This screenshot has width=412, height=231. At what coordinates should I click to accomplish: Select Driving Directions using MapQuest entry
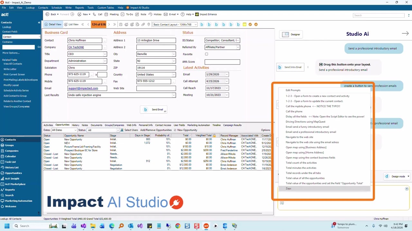(x=305, y=122)
